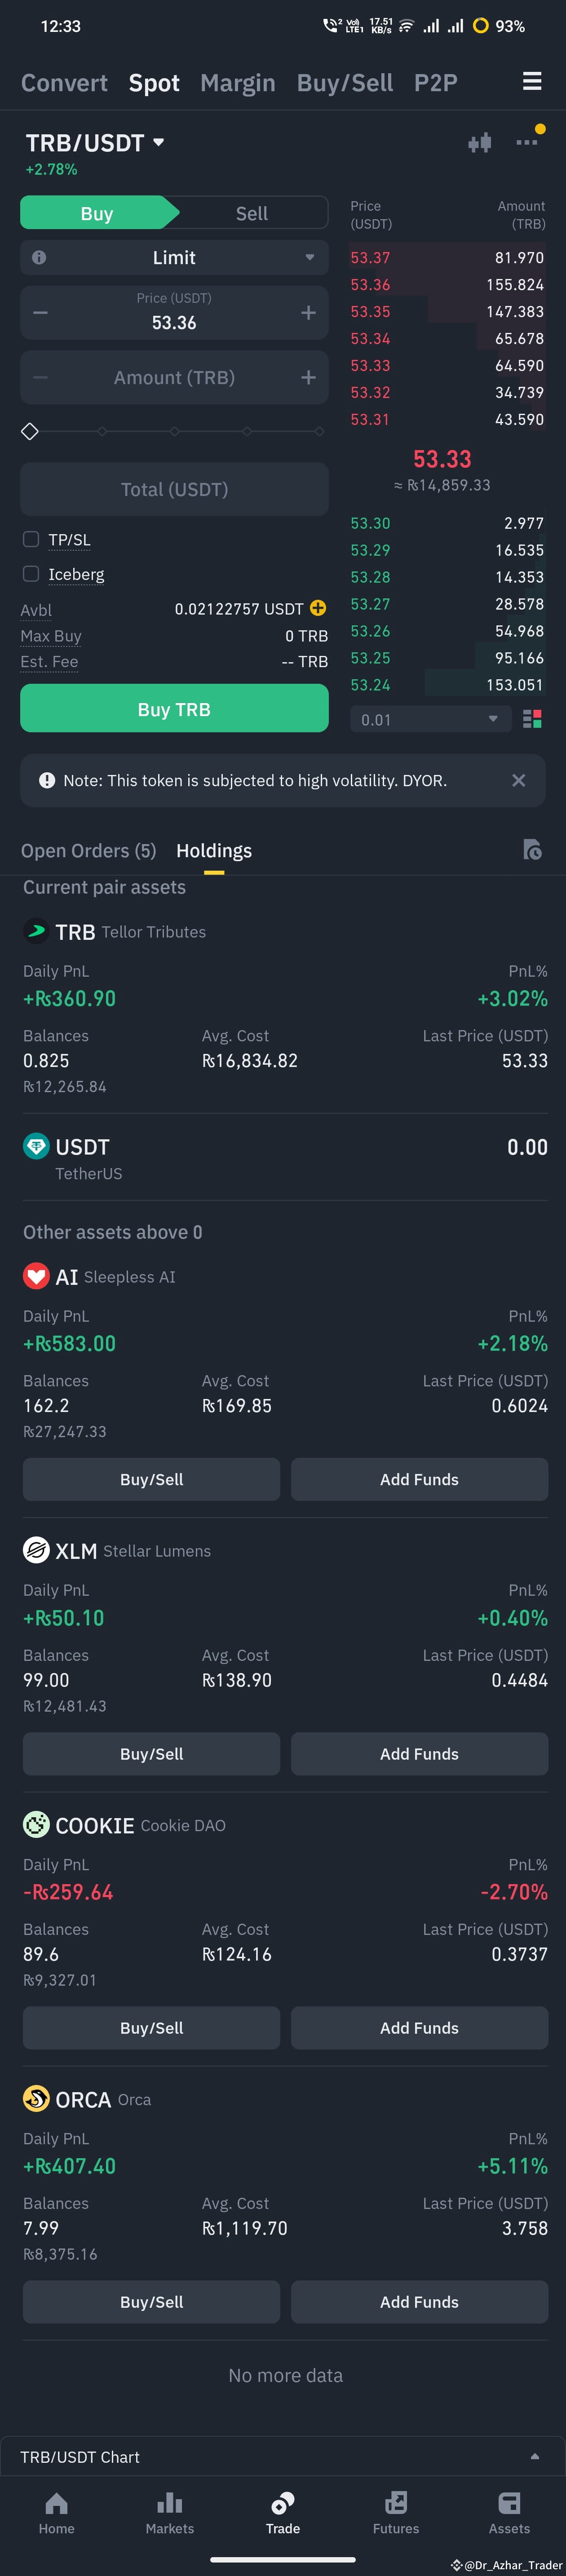Tap the more options ellipsis icon

pyautogui.click(x=526, y=142)
